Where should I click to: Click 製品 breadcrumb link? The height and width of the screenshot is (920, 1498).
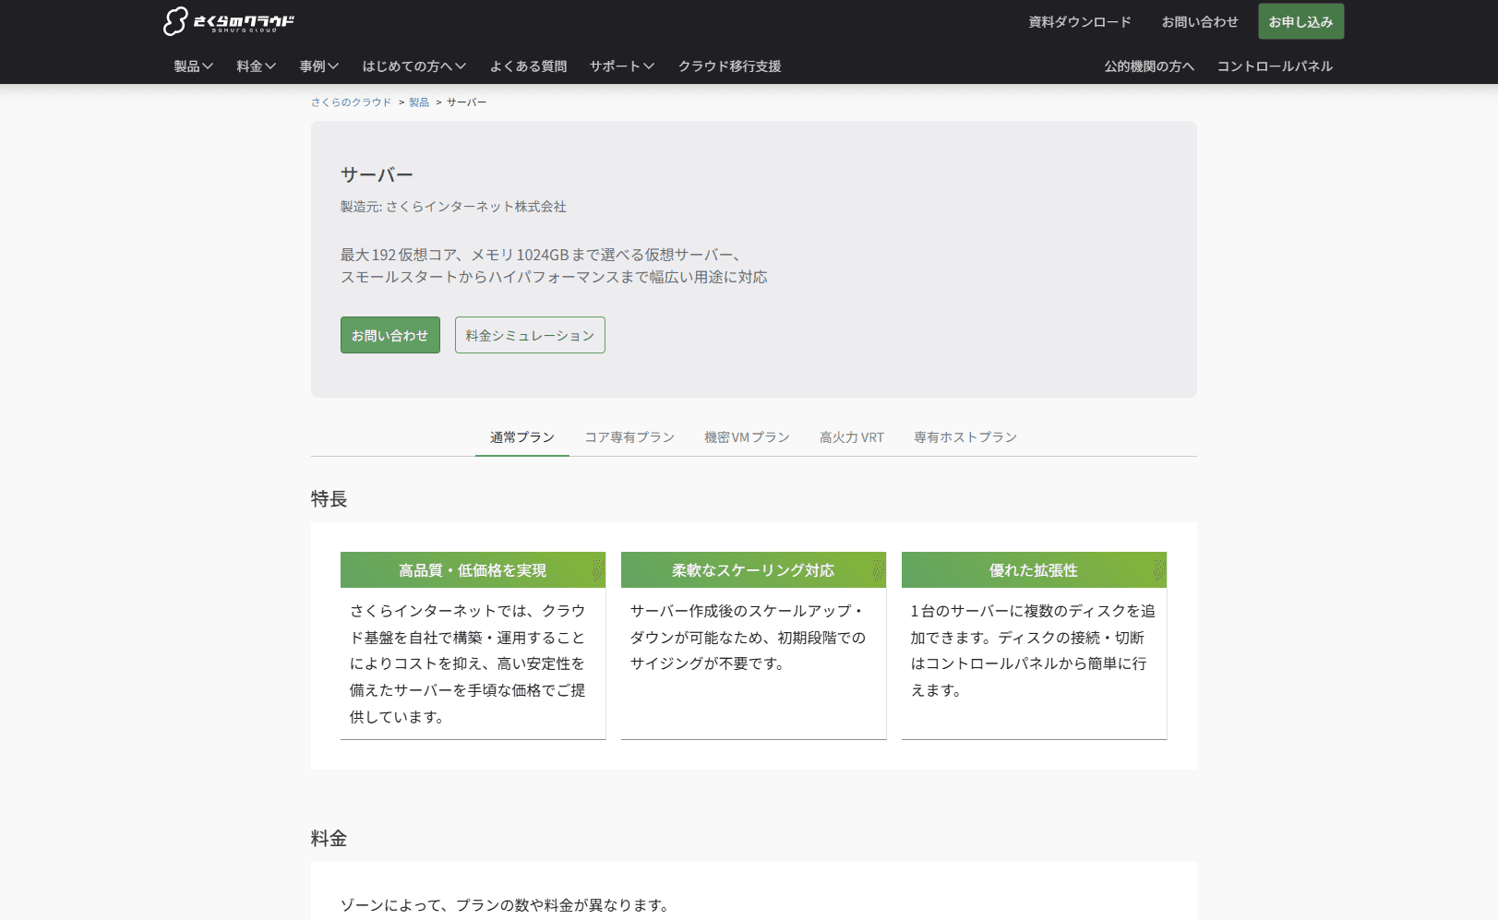point(419,102)
